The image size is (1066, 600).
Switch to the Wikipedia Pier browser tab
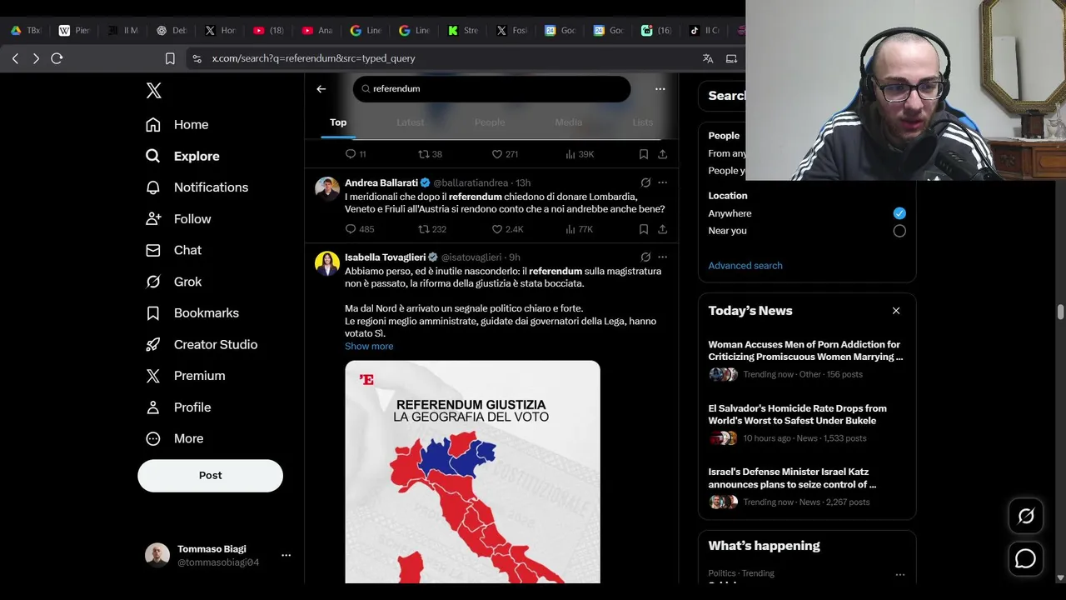click(x=74, y=30)
